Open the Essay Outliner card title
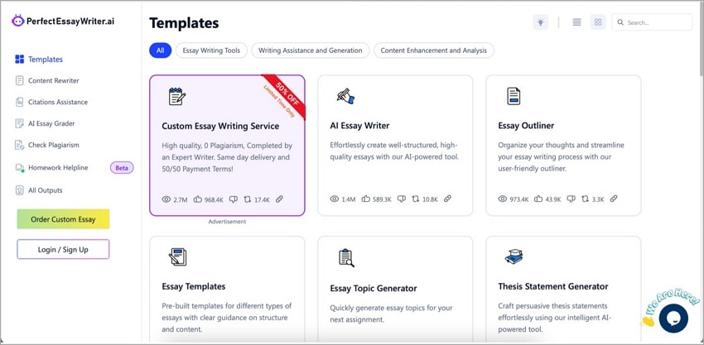The image size is (704, 345). click(526, 126)
